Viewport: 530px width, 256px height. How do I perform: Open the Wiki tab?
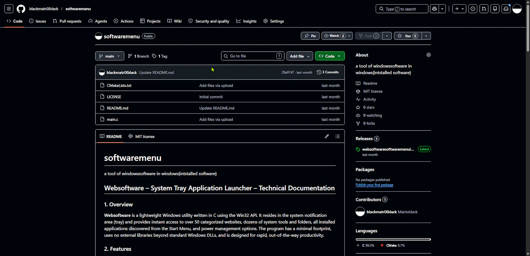(x=175, y=21)
